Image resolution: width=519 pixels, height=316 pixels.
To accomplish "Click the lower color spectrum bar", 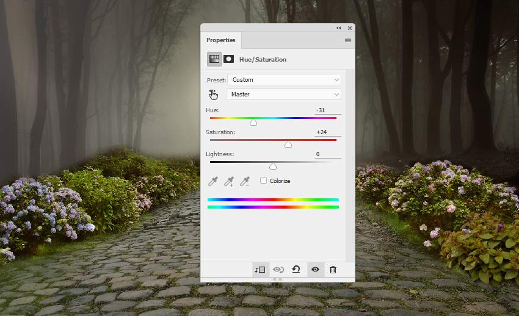I will [x=273, y=207].
